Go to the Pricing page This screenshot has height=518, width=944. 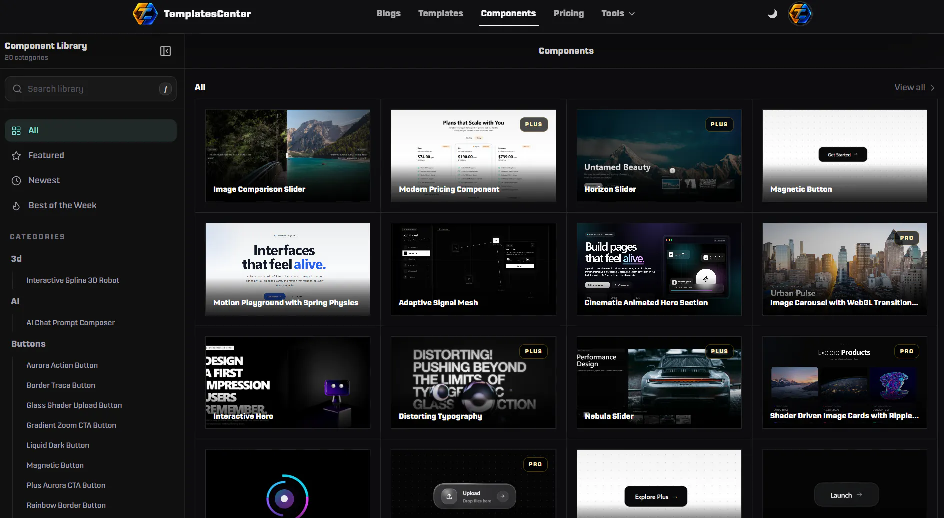569,13
